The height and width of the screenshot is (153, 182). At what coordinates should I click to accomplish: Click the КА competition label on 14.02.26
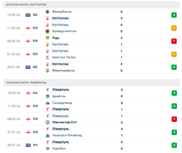click(35, 93)
